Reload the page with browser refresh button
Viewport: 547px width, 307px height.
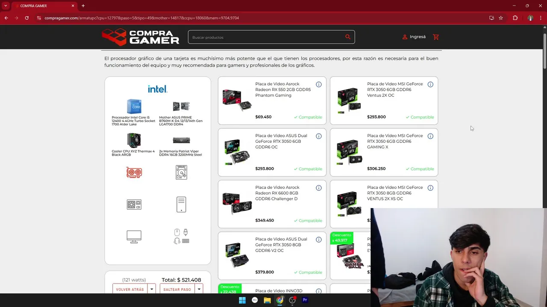click(x=26, y=18)
